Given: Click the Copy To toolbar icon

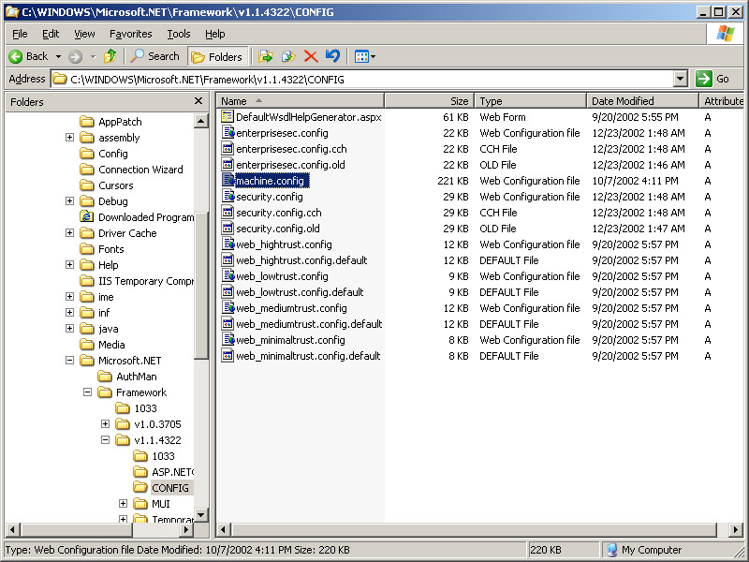Looking at the screenshot, I should click(x=288, y=56).
